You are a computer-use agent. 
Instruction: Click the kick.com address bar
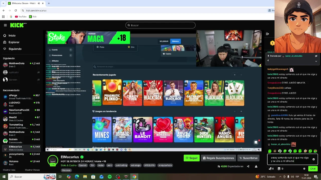(x=143, y=10)
